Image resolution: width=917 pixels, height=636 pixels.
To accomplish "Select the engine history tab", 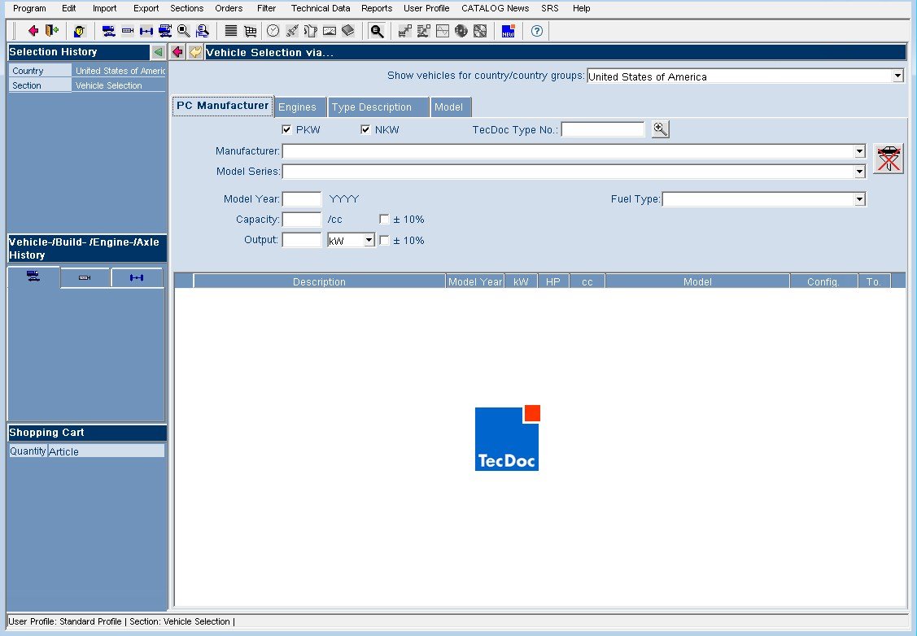I will pos(85,277).
